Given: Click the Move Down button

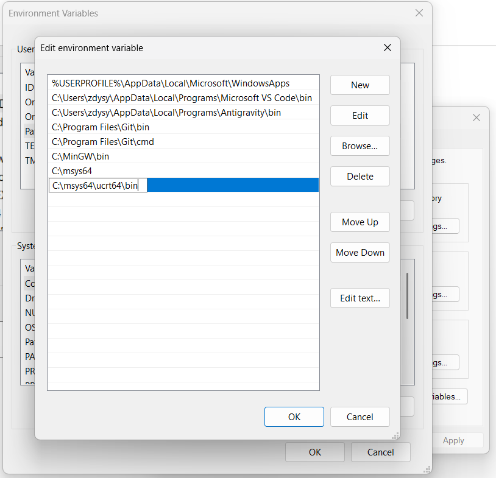Looking at the screenshot, I should 360,253.
